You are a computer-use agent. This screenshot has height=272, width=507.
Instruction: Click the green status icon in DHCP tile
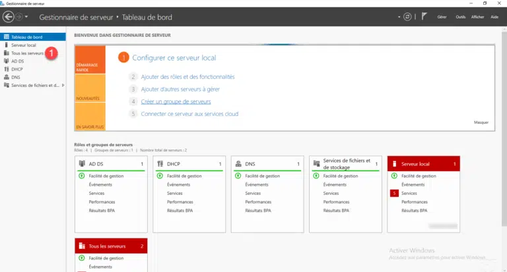(x=160, y=176)
